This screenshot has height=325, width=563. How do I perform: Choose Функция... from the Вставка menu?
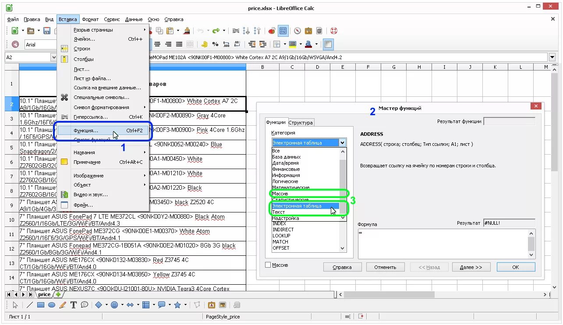click(103, 131)
